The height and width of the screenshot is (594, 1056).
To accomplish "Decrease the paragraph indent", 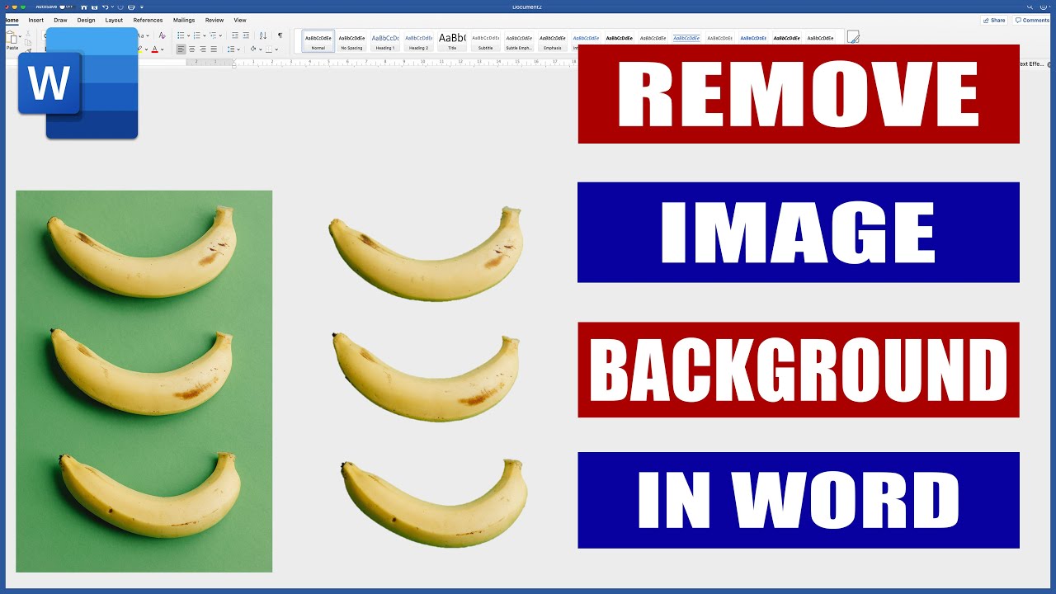I will pos(235,35).
